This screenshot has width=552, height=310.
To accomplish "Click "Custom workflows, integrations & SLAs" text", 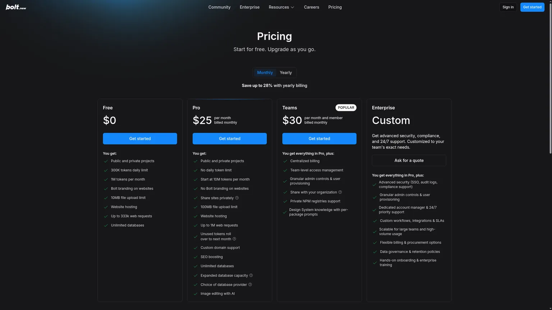I will 412,221.
